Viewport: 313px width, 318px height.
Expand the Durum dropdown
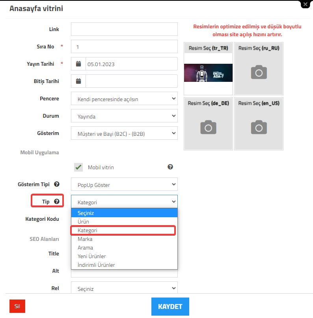pyautogui.click(x=124, y=116)
